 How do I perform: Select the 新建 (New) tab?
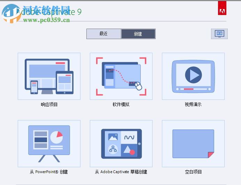(x=138, y=34)
